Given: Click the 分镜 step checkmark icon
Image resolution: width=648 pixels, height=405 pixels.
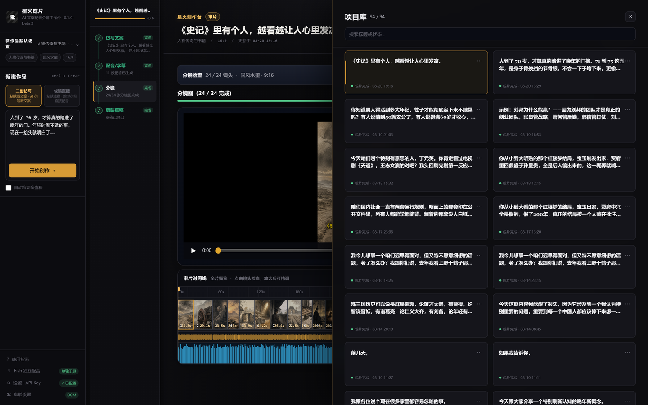Looking at the screenshot, I should (99, 88).
